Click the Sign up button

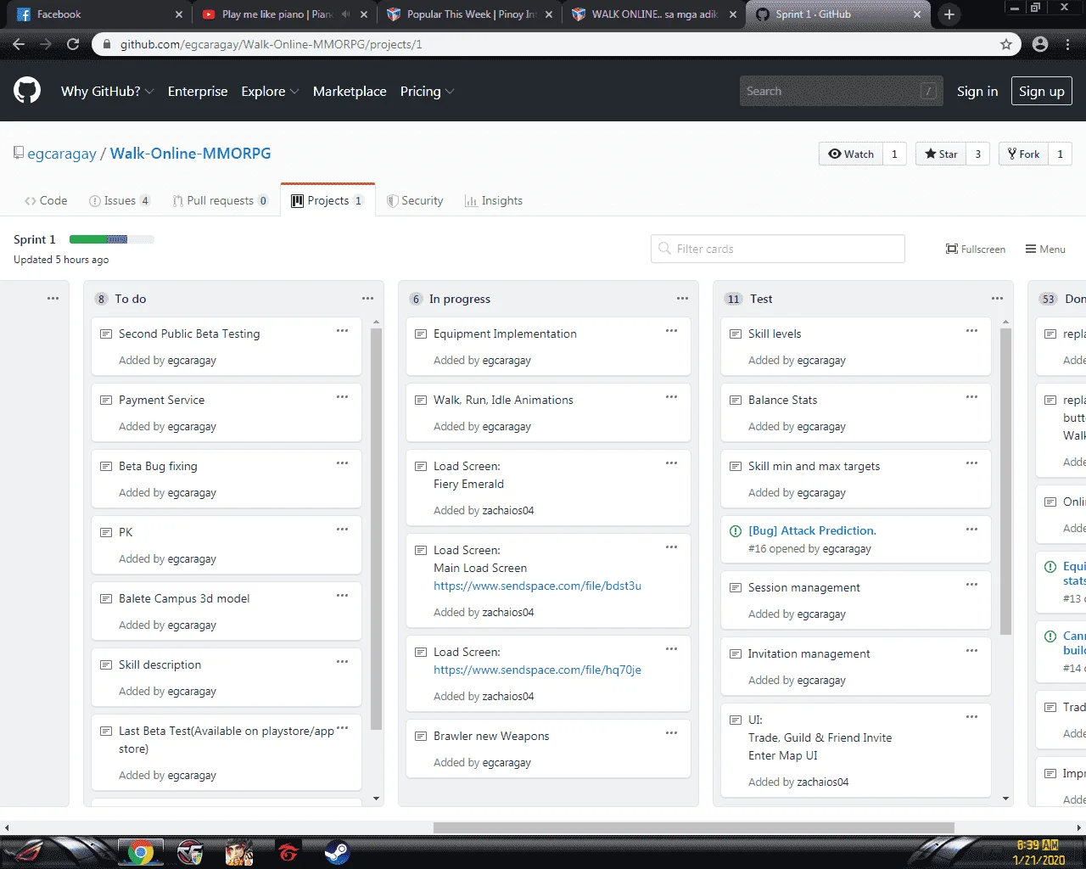click(1042, 92)
